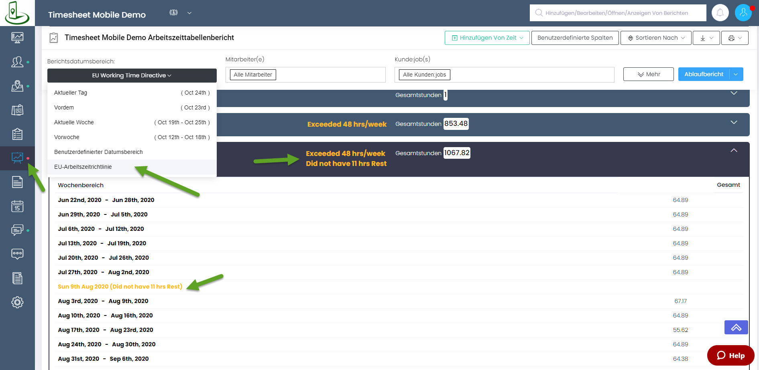Open the map location icon in sidebar

pyautogui.click(x=17, y=86)
